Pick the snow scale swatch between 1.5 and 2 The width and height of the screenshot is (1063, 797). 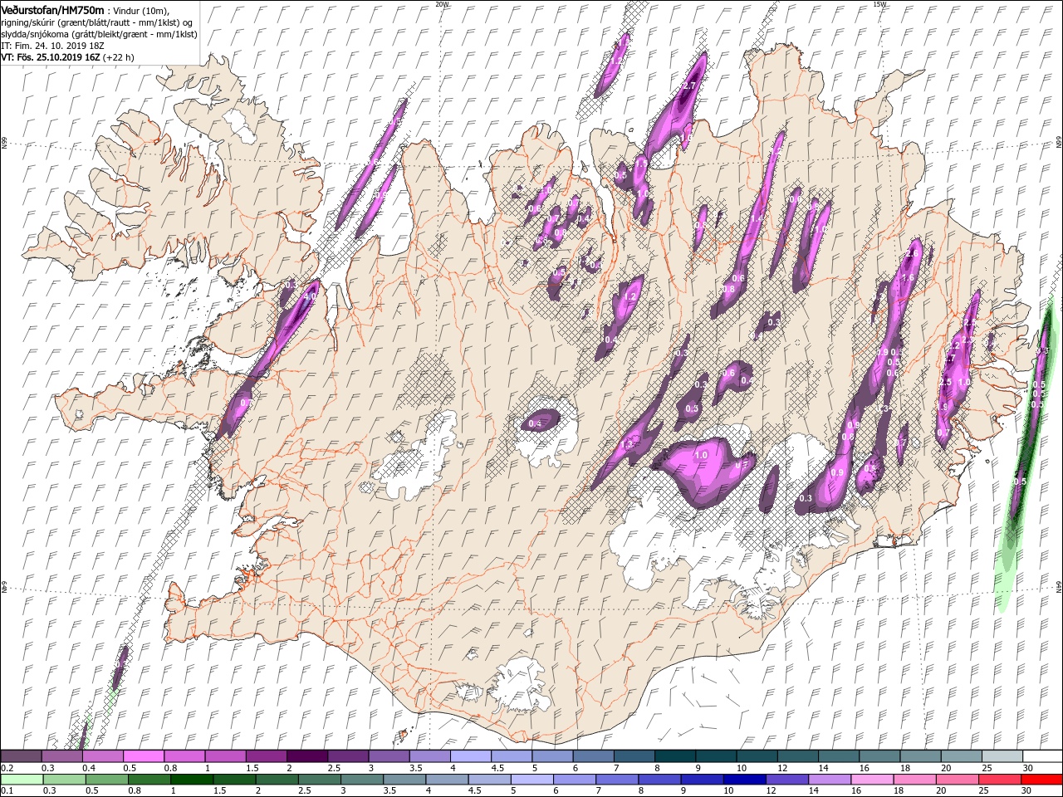pyautogui.click(x=267, y=755)
